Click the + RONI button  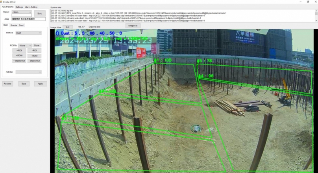(x=19, y=56)
